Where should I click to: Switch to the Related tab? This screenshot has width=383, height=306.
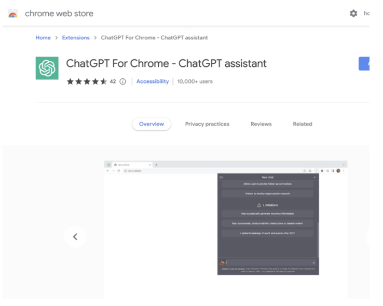click(x=303, y=124)
